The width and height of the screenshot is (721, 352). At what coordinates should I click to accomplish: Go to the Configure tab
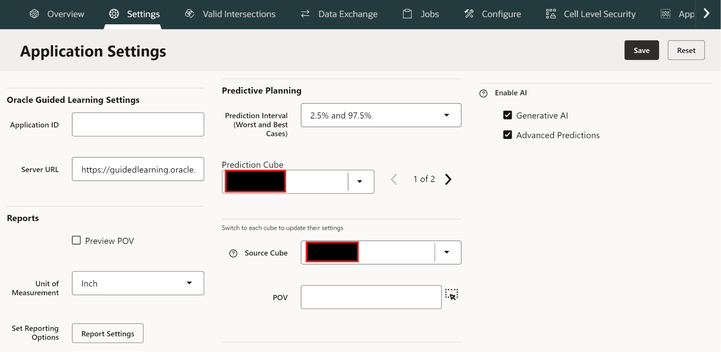pos(493,14)
